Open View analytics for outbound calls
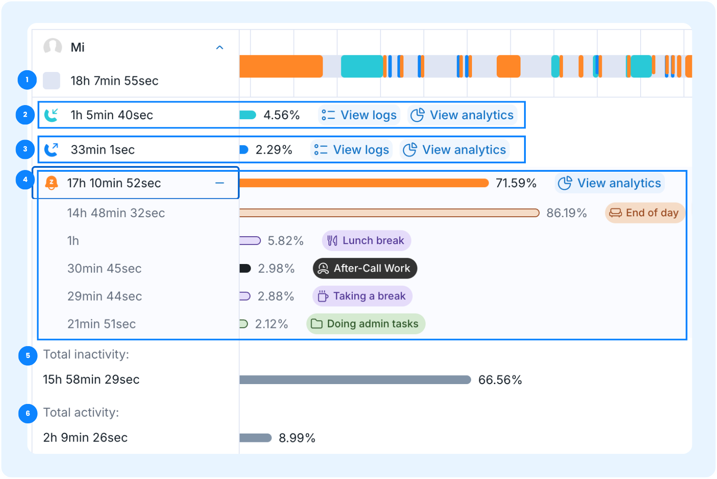 455,150
